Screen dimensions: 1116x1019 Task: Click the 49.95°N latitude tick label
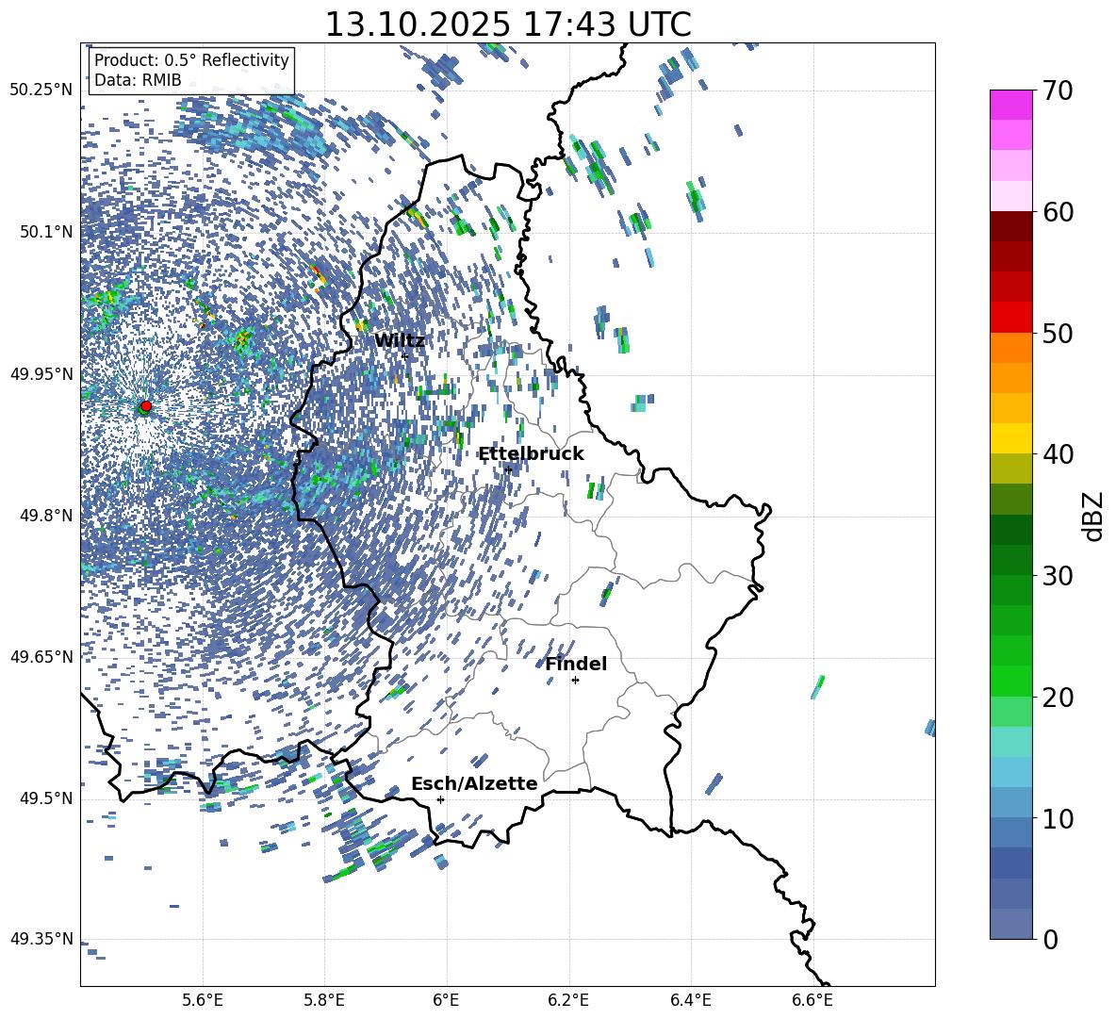41,374
